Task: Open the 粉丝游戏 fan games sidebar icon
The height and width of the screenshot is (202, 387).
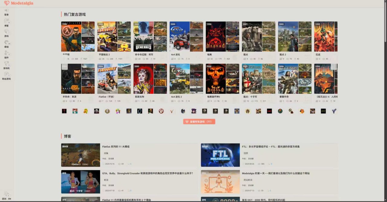Action: coord(6,75)
